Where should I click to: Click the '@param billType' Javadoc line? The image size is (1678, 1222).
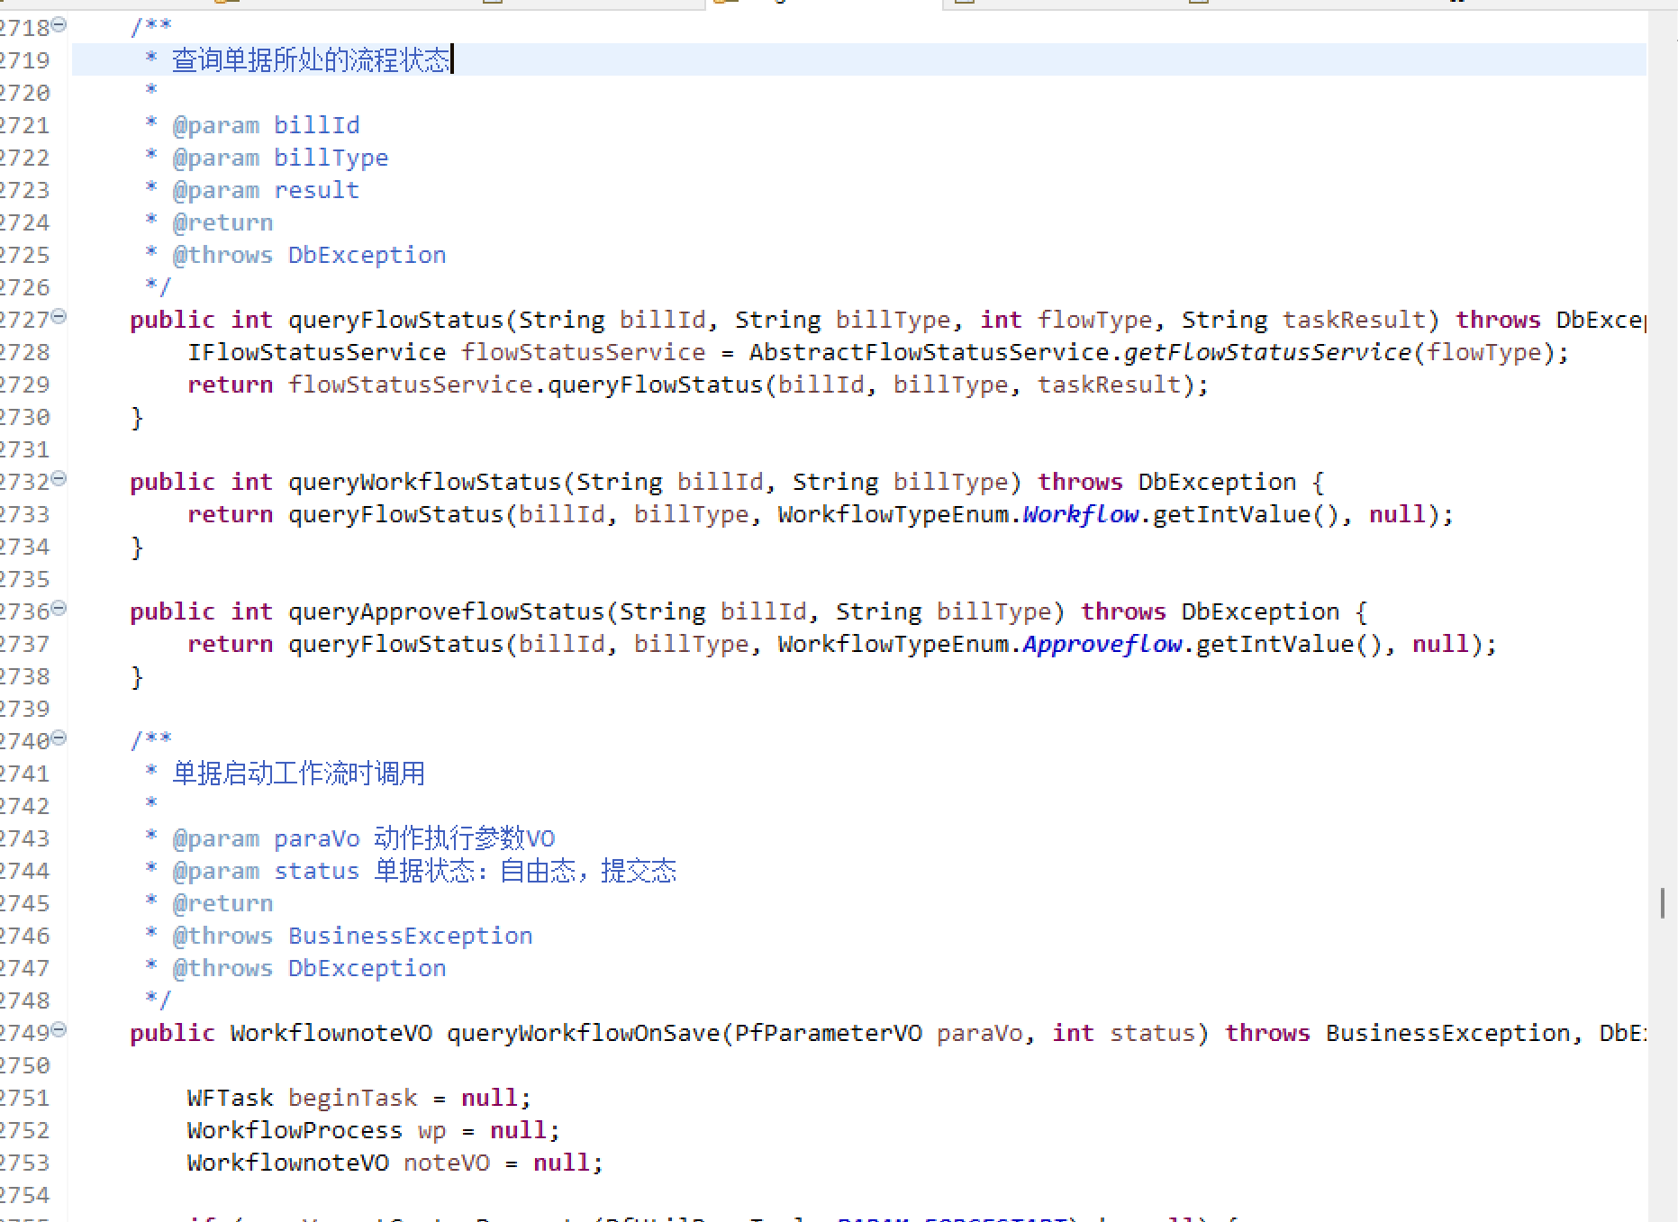coord(280,158)
